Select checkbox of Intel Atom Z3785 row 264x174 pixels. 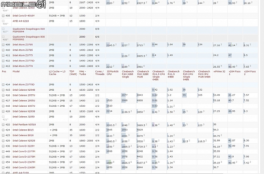tap(3, 50)
